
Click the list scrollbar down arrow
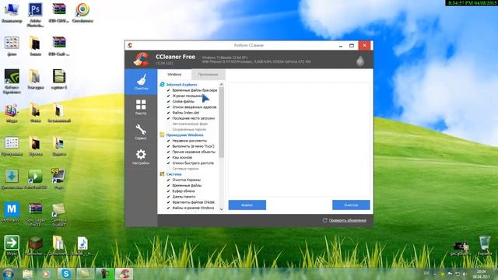(x=221, y=209)
